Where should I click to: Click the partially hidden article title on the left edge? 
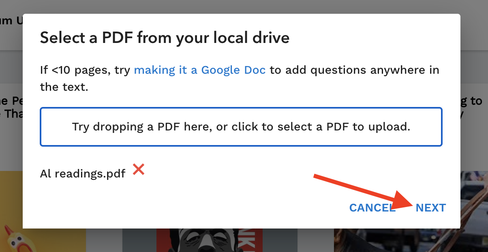pyautogui.click(x=11, y=107)
